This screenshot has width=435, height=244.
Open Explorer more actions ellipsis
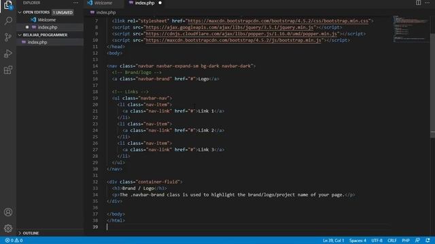click(75, 3)
